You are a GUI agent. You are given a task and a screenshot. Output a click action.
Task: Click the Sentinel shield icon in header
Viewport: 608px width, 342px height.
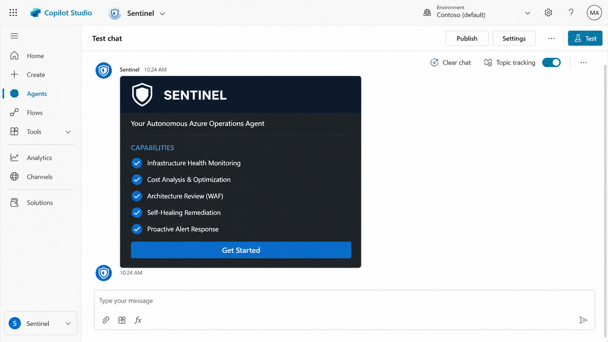[115, 13]
